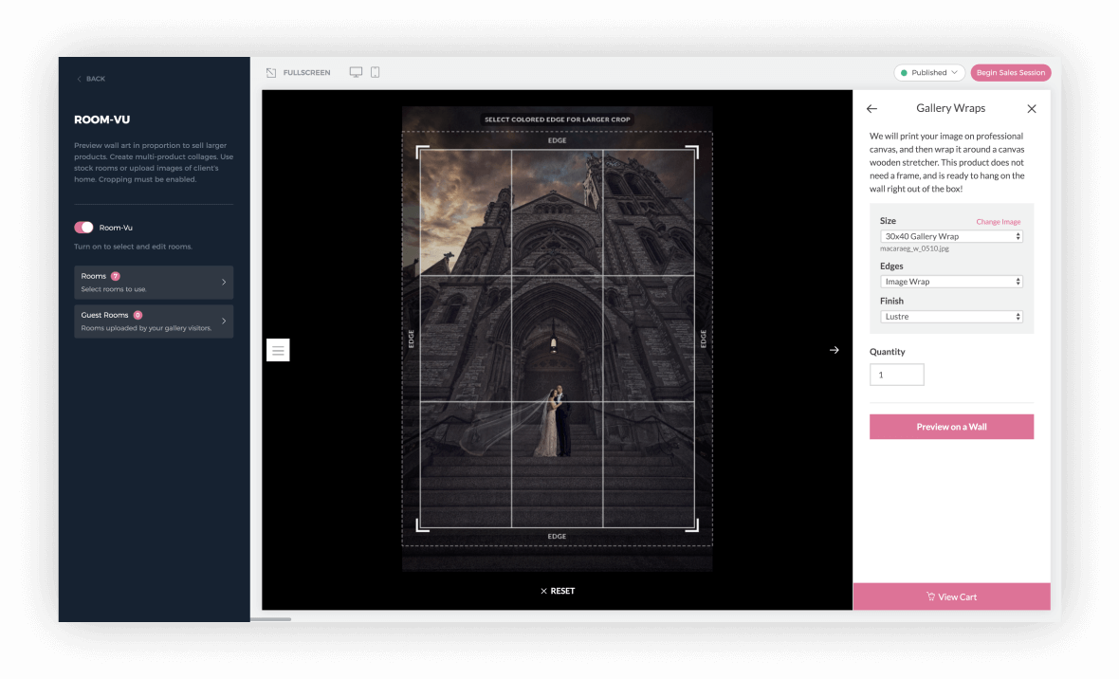Select the top colored EDGE for larger crop

(558, 140)
